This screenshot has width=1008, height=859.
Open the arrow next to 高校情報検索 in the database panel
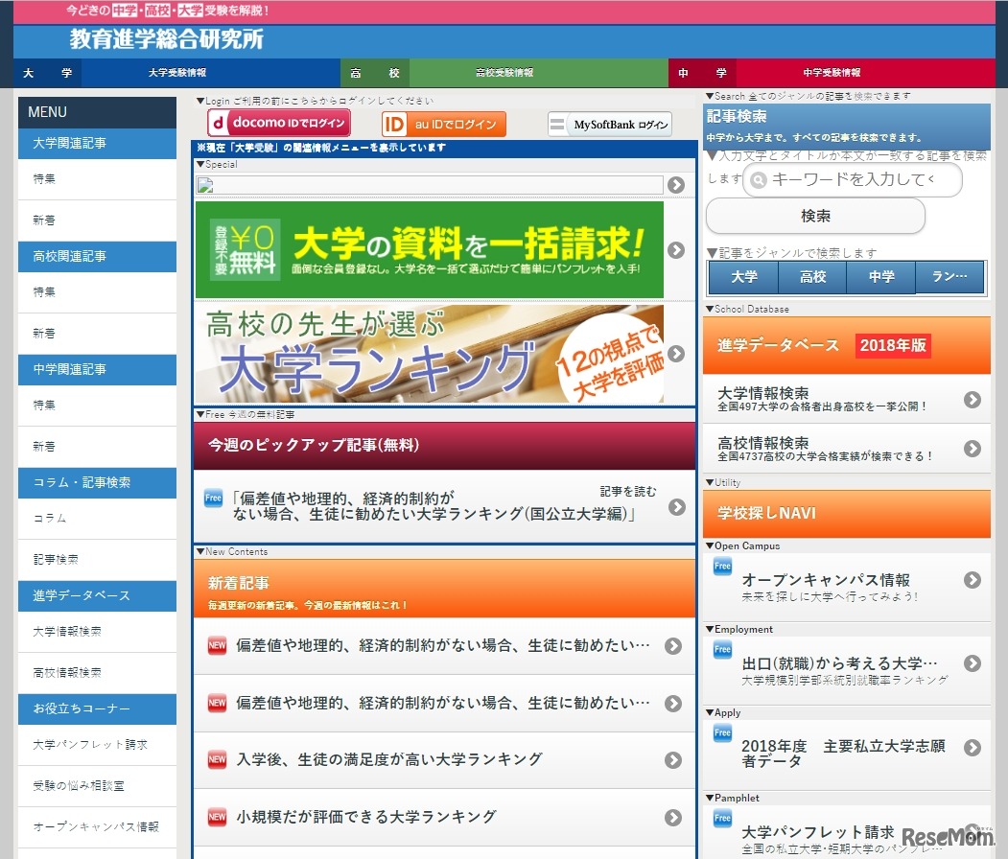coord(973,449)
